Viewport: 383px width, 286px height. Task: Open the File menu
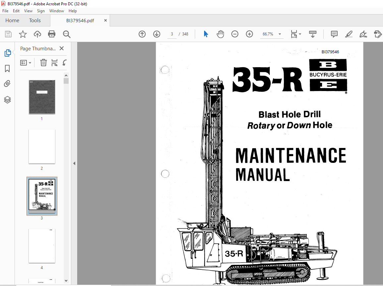[x=5, y=11]
